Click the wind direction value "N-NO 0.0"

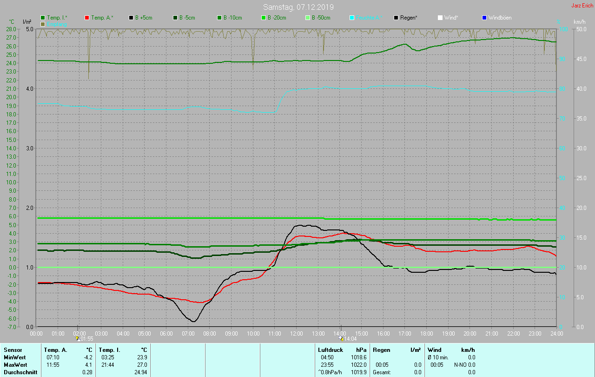464,365
